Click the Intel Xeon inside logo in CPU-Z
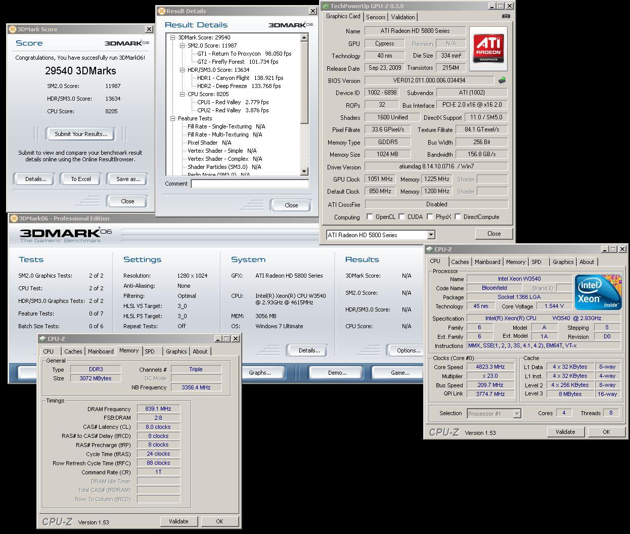630x534 pixels. pos(598,292)
